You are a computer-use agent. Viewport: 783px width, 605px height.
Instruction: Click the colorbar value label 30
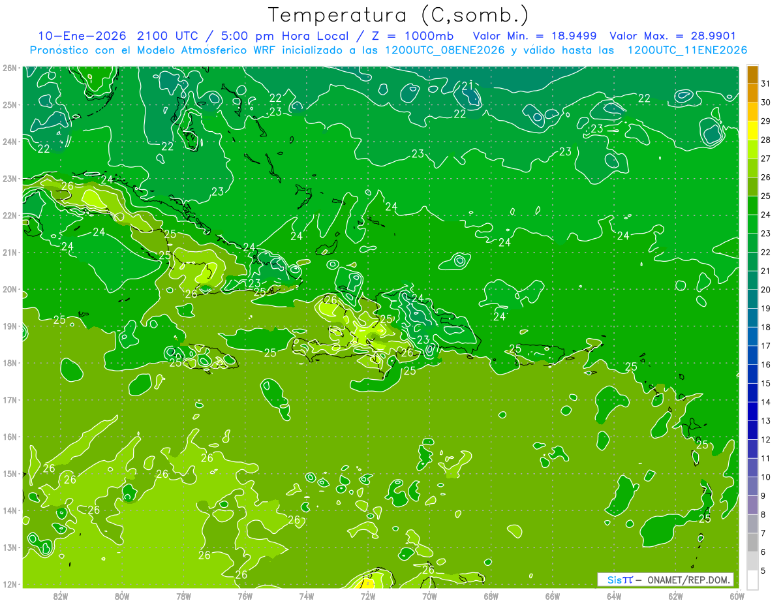coord(766,102)
